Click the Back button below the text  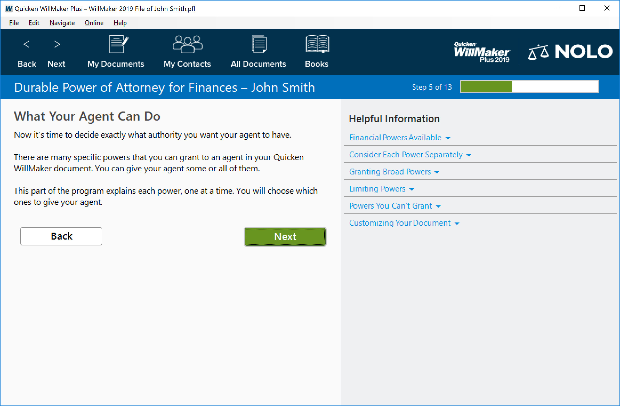click(x=61, y=236)
